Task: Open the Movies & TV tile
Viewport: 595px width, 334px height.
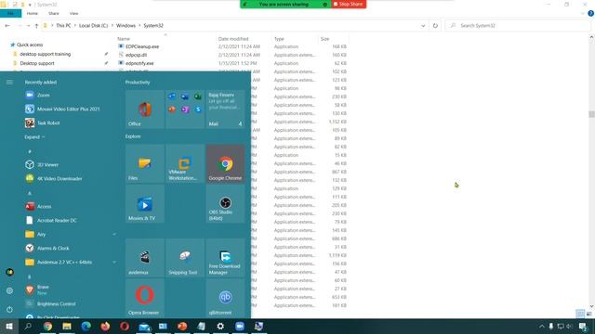Action: [145, 204]
